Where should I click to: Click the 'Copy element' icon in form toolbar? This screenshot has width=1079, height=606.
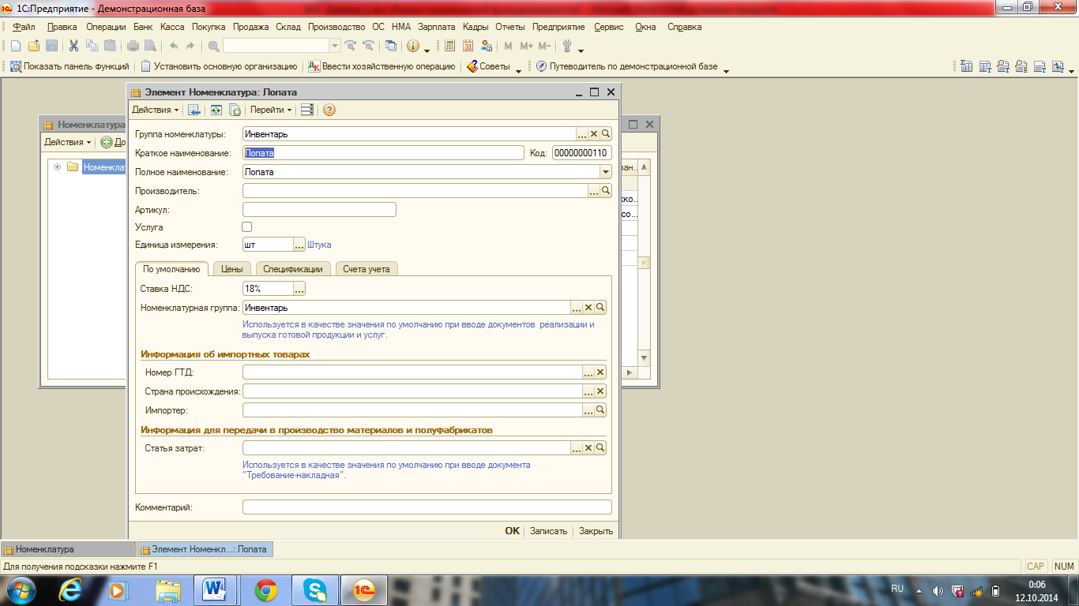tap(235, 110)
